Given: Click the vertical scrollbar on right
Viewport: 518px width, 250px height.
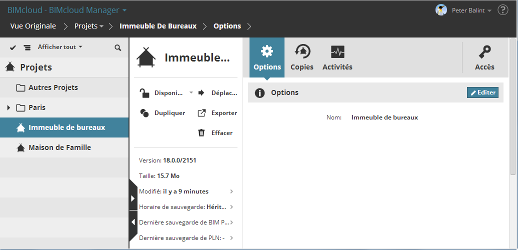Looking at the screenshot, I should (x=512, y=105).
